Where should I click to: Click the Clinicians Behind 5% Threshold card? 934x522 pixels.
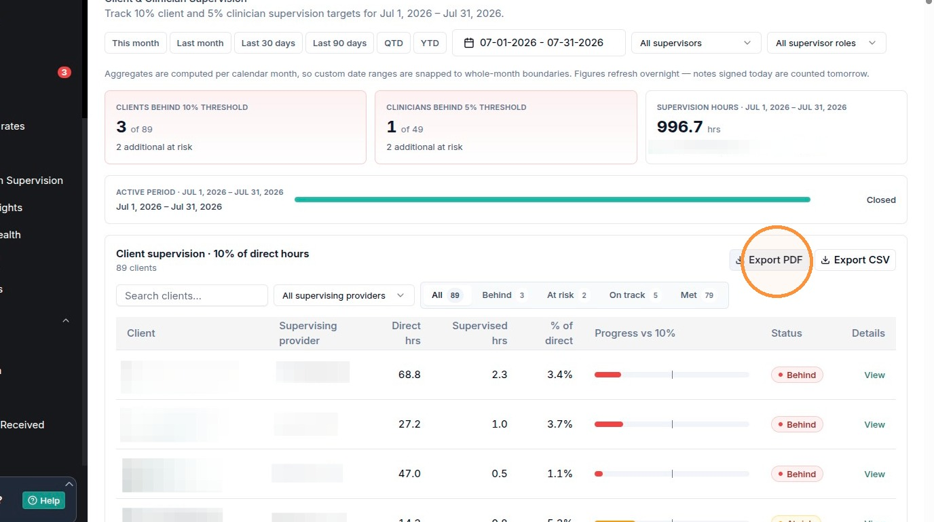coord(506,127)
